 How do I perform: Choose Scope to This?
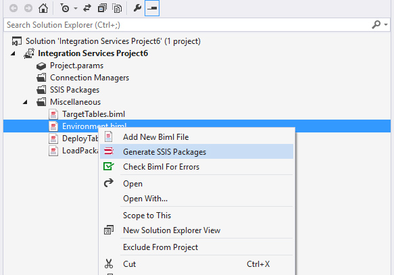point(197,216)
